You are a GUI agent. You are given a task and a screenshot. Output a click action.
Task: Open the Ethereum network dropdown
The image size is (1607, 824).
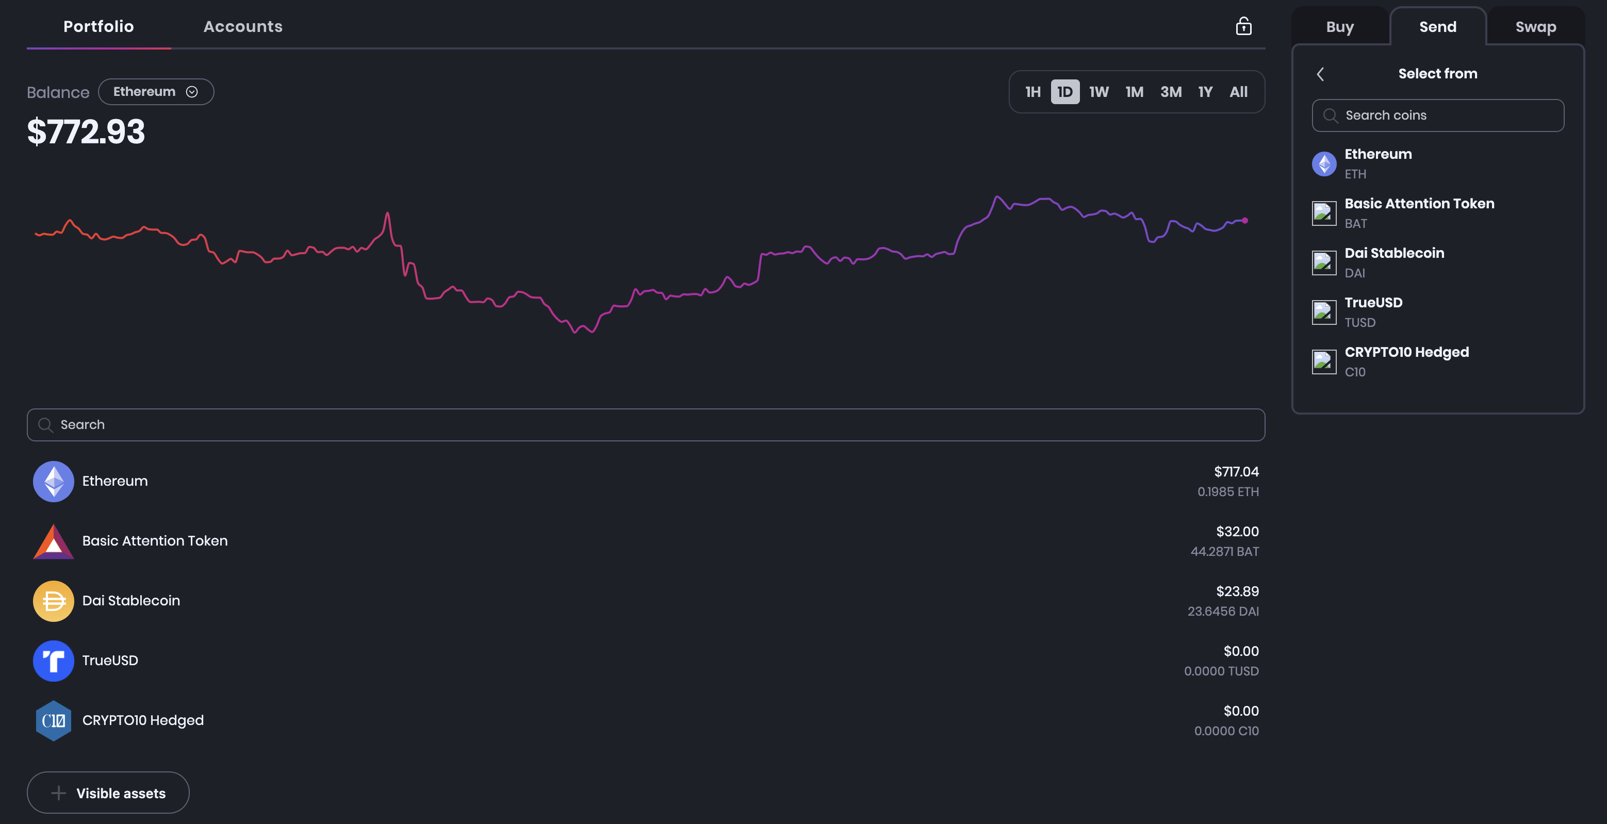[x=156, y=92]
